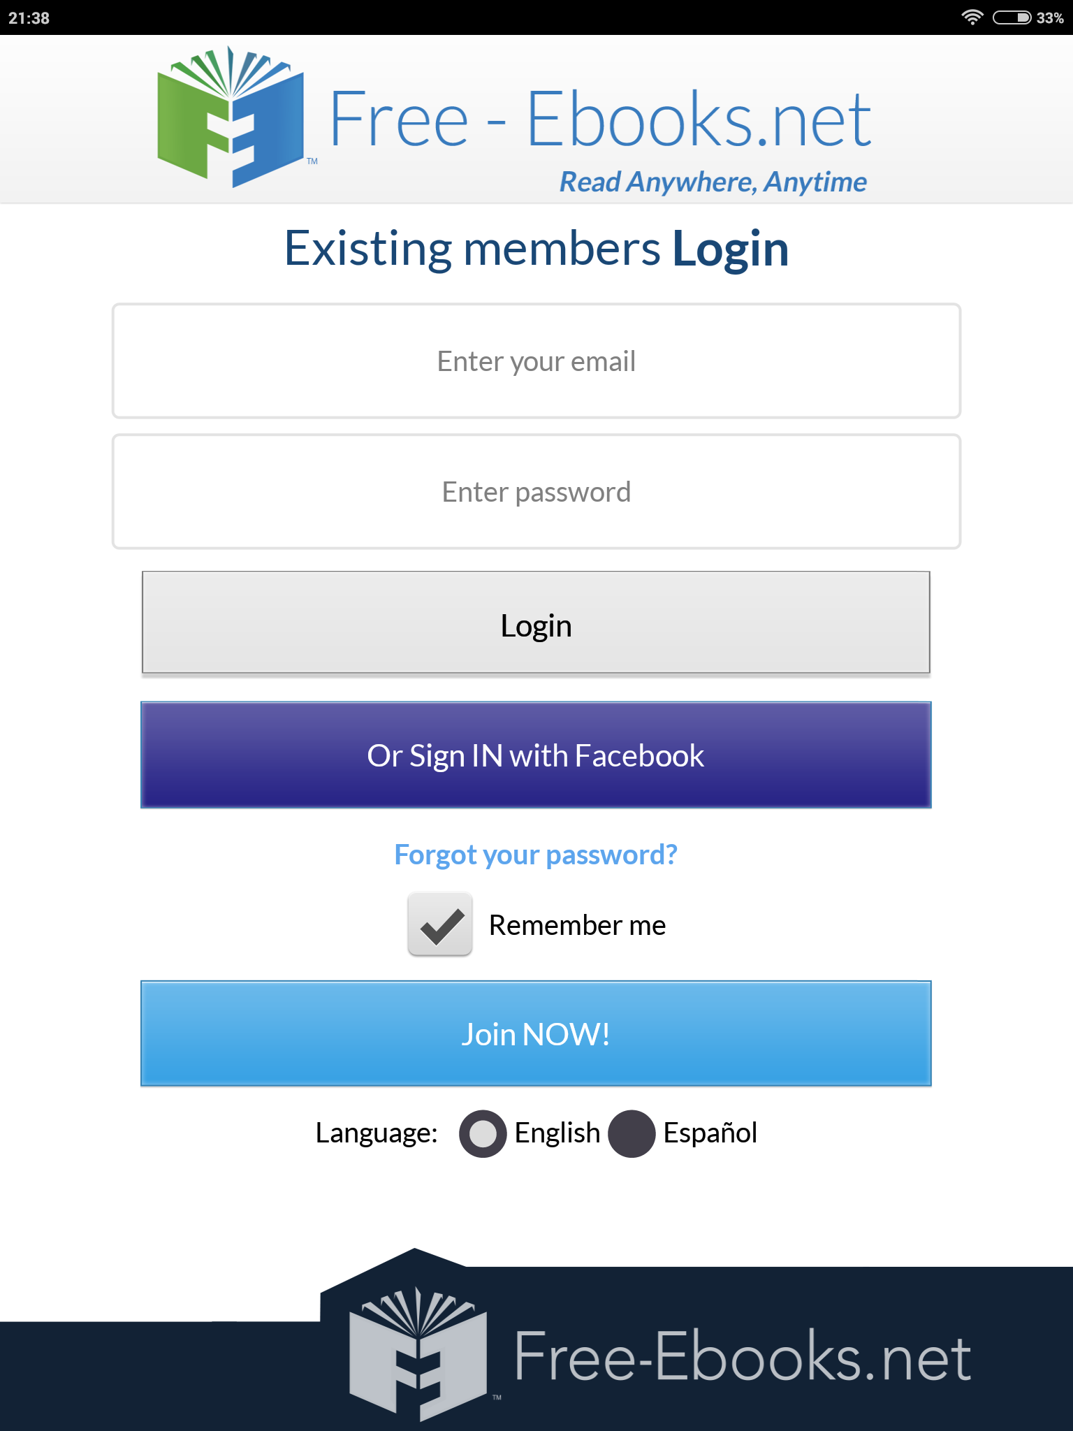The width and height of the screenshot is (1073, 1431).
Task: Tap the Remember me label
Action: 577,925
